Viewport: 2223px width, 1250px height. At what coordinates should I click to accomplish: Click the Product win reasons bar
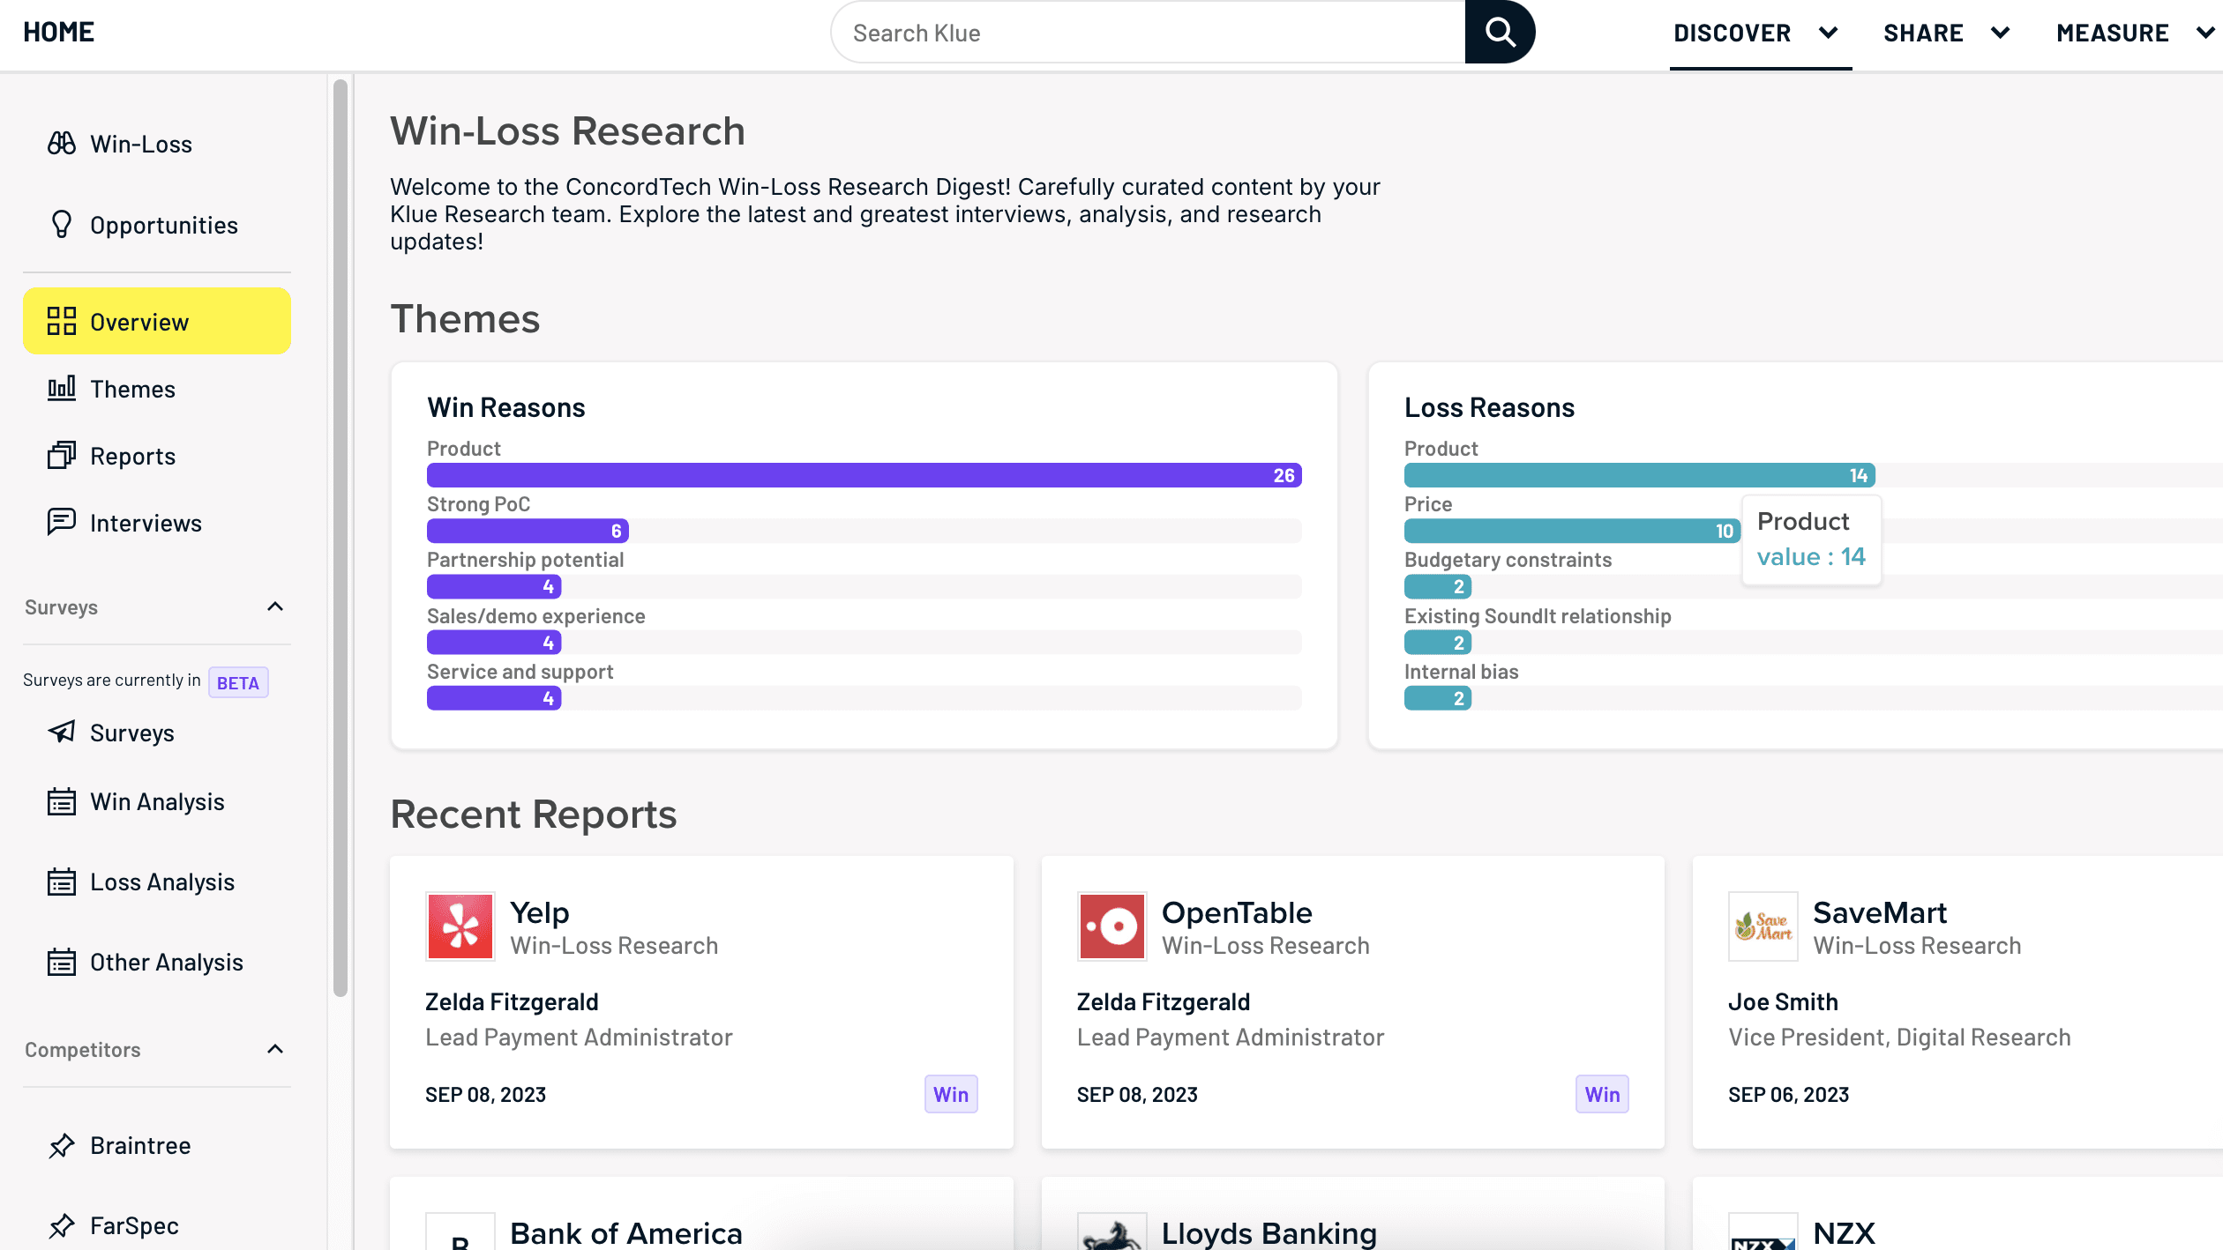pos(863,475)
